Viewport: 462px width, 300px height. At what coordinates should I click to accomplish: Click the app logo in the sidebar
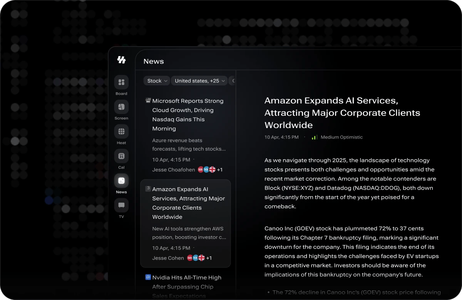pos(121,60)
